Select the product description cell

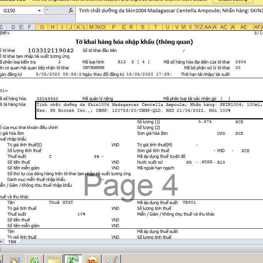(148, 107)
